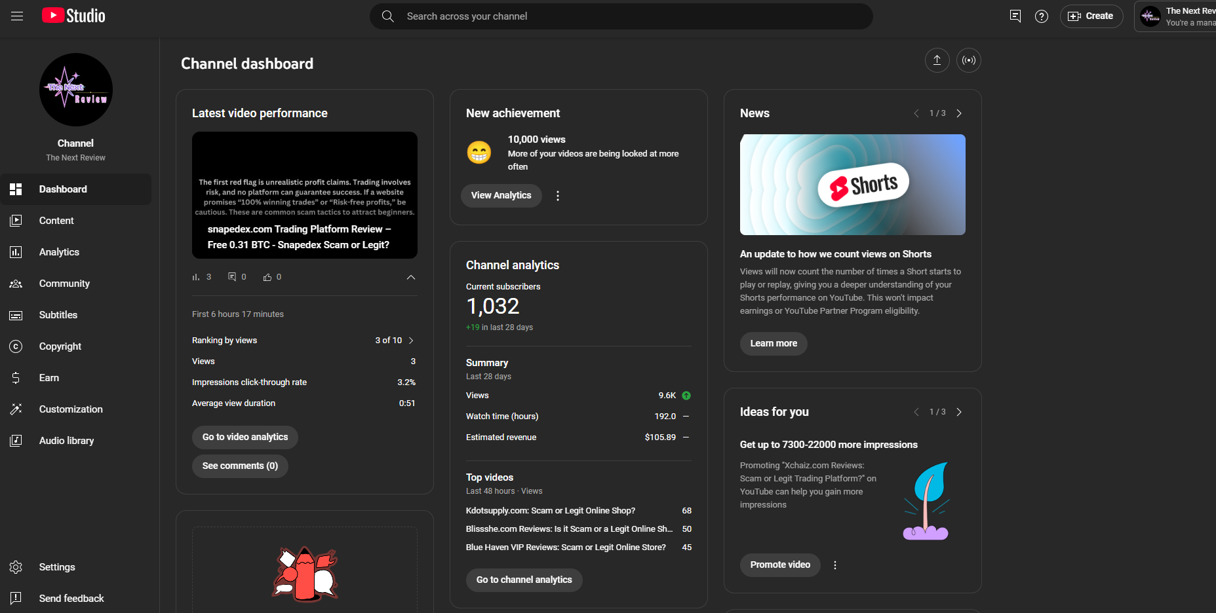Show next News item
This screenshot has height=613, width=1216.
[959, 113]
